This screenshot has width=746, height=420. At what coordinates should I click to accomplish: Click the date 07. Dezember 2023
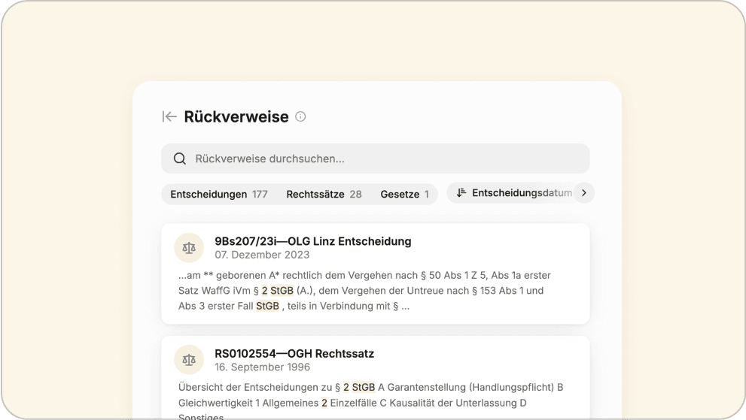click(x=262, y=255)
